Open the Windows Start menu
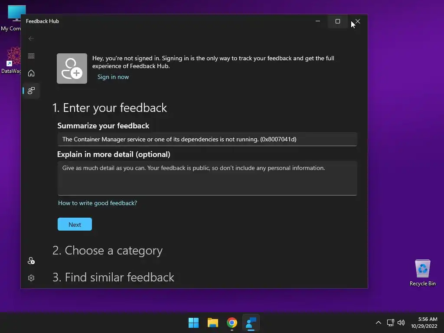Image resolution: width=444 pixels, height=333 pixels. pyautogui.click(x=194, y=323)
